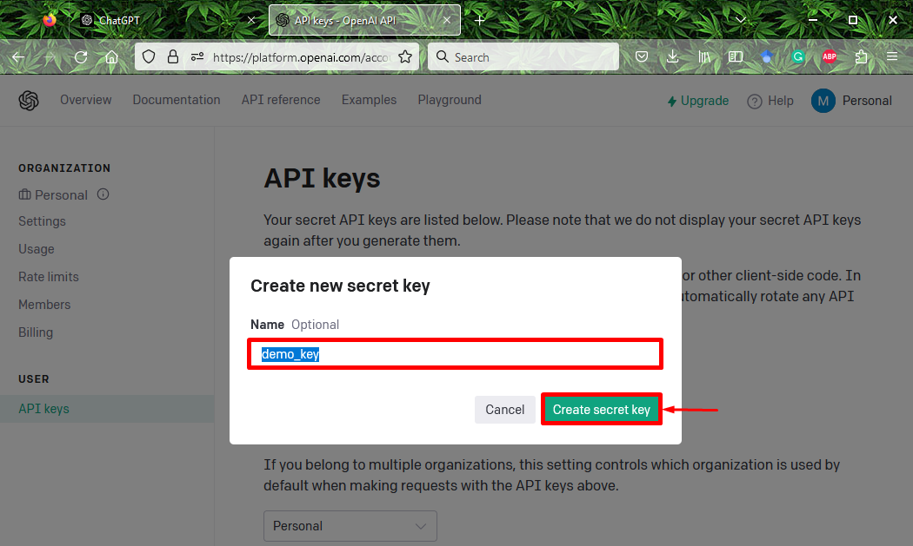
Task: Open the tracking protection shield icon
Action: pyautogui.click(x=149, y=57)
